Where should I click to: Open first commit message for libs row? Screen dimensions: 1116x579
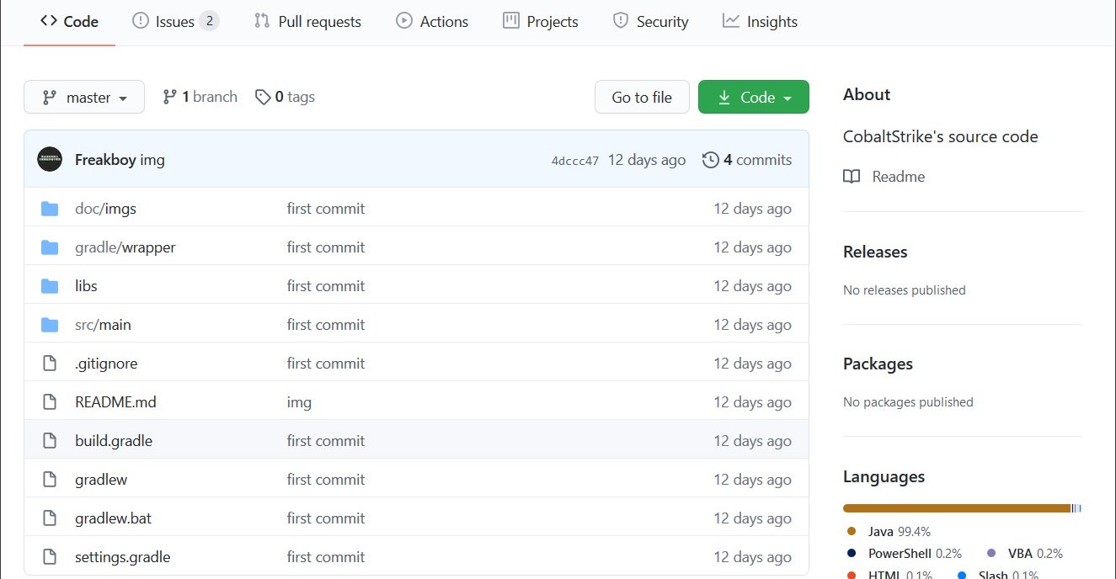pos(326,286)
